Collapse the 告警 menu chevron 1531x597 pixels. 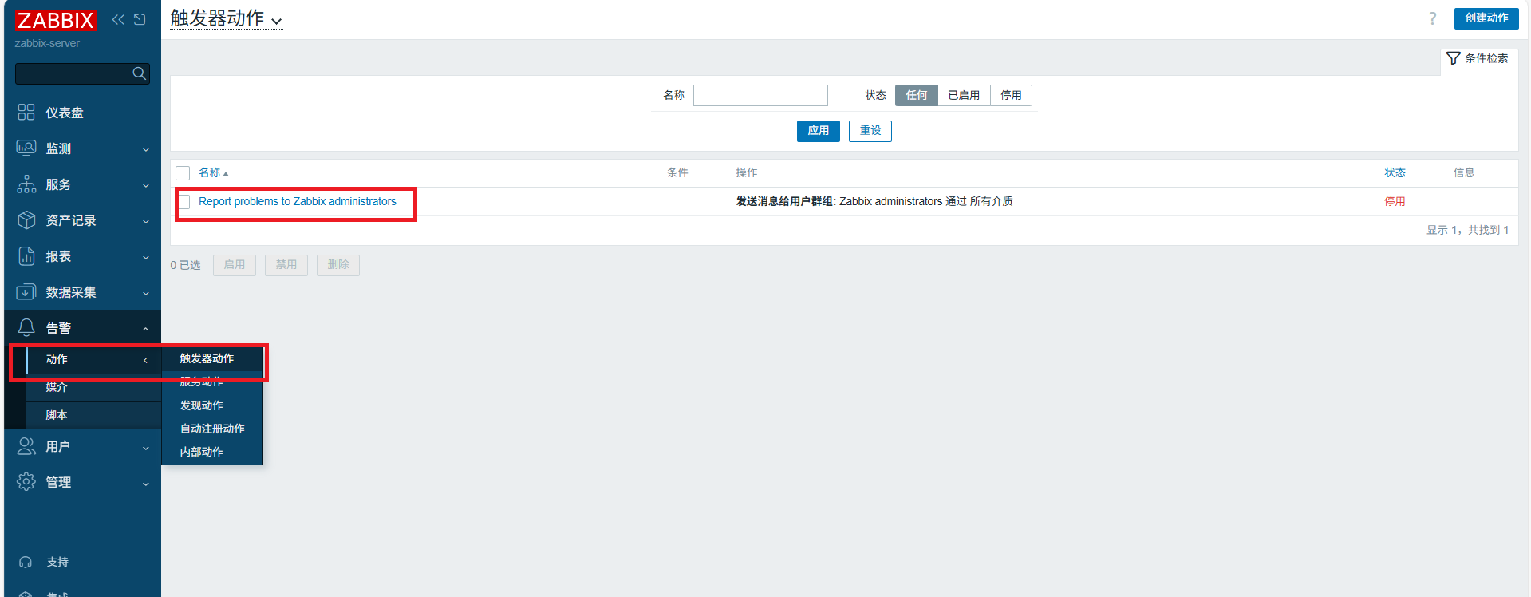pos(146,329)
